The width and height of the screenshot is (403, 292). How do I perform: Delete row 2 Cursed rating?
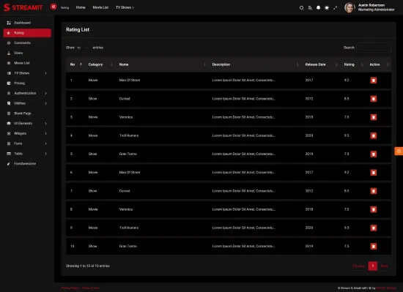(374, 99)
